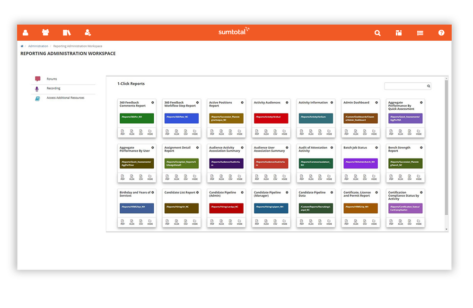This screenshot has height=308, width=473.
Task: Run the blue 360 Feedback Workflow Step tile
Action: 182,118
